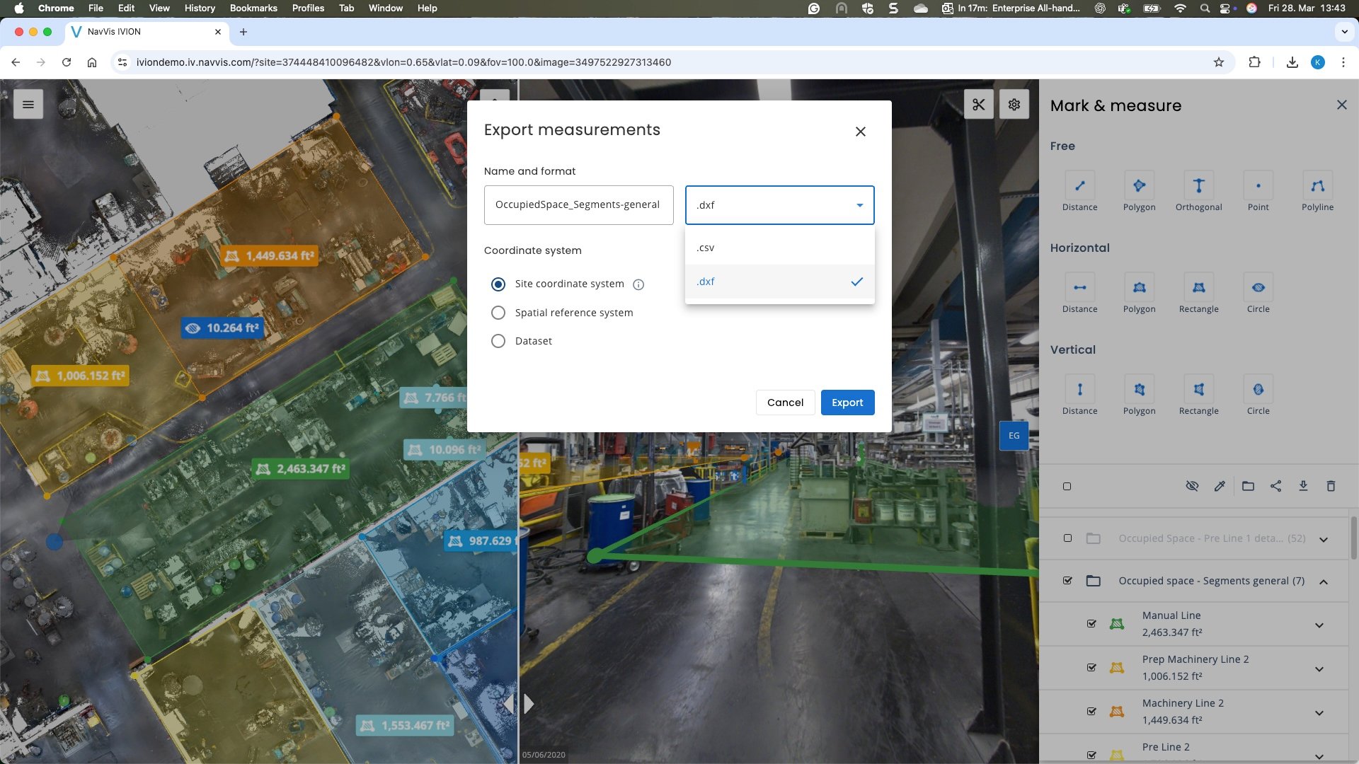Edit the export file name field
This screenshot has height=764, width=1359.
pyautogui.click(x=578, y=205)
